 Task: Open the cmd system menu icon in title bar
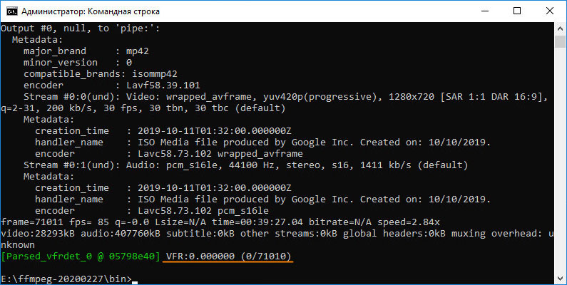tap(12, 11)
